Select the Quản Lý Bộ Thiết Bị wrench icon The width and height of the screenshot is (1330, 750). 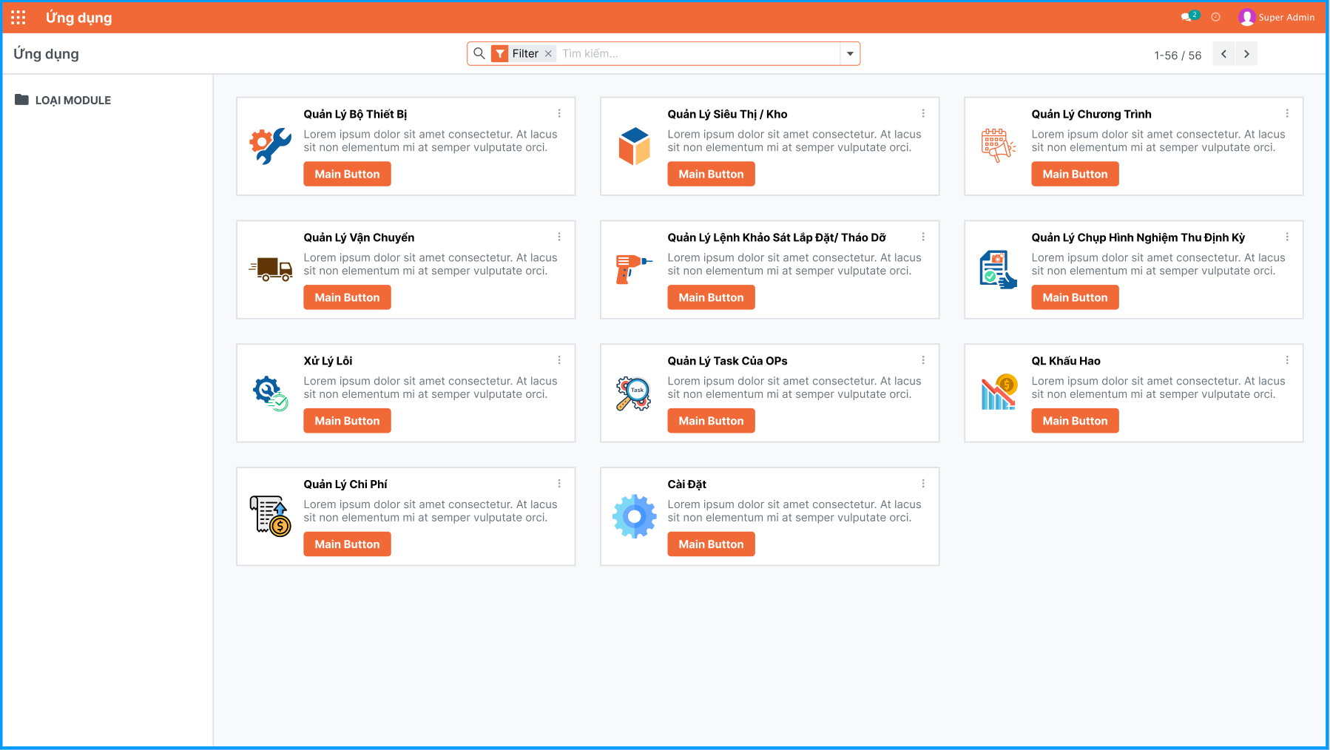click(270, 143)
